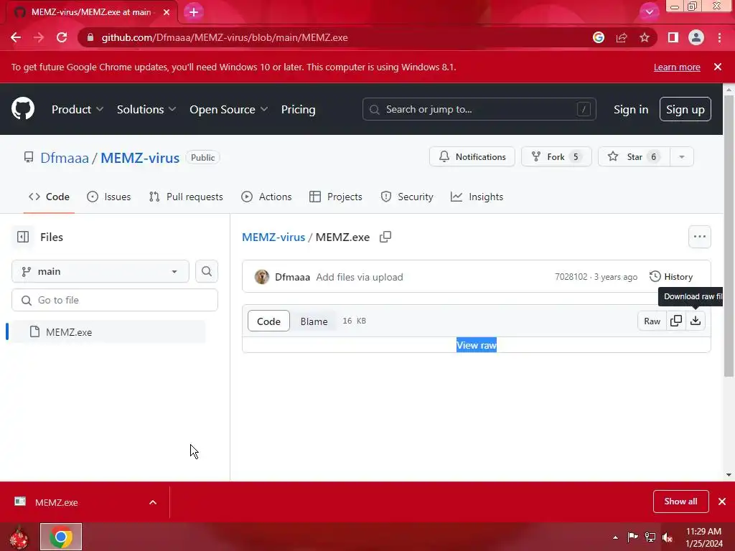The image size is (735, 551).
Task: Click the View raw link
Action: 477,345
